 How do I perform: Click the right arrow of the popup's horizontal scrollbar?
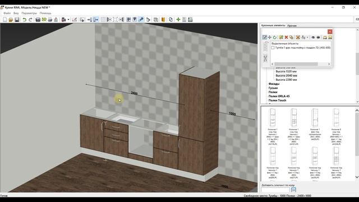click(329, 64)
